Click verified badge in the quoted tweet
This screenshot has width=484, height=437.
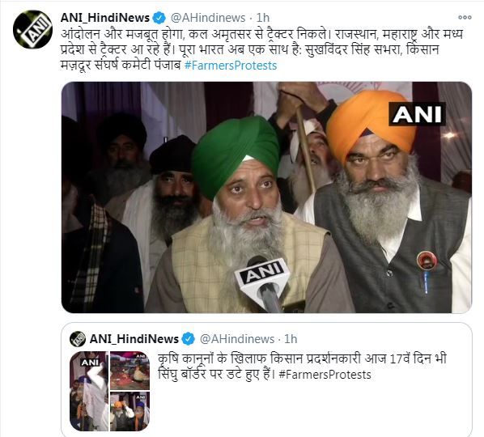(189, 339)
